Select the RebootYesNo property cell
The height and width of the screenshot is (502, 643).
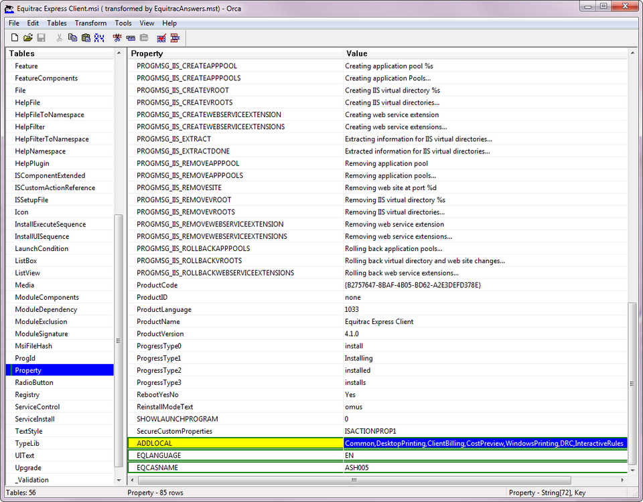[x=235, y=395]
